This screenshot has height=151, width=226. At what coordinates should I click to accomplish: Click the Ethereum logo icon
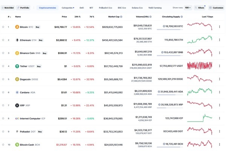tap(17, 40)
